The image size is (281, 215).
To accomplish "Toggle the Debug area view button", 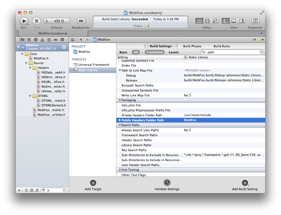I will pos(234,21).
